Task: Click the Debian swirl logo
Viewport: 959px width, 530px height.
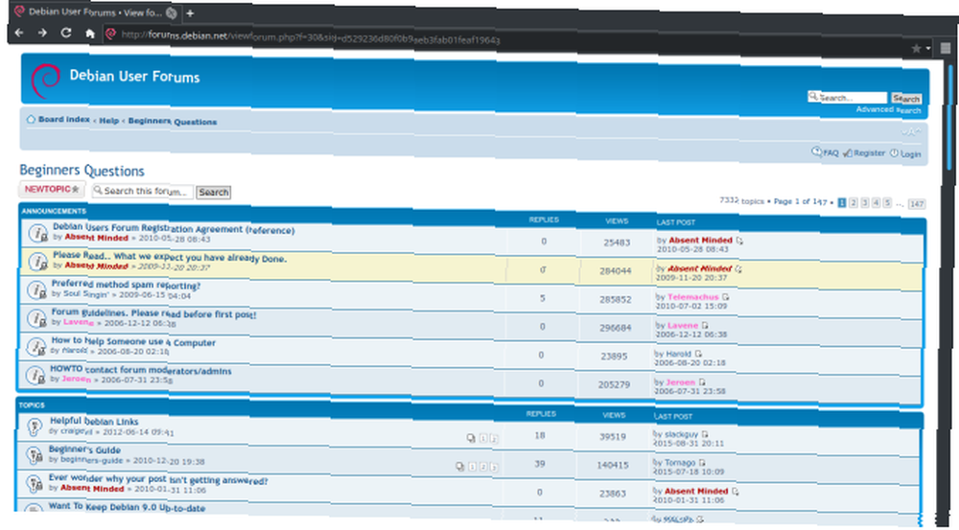Action: pos(45,81)
